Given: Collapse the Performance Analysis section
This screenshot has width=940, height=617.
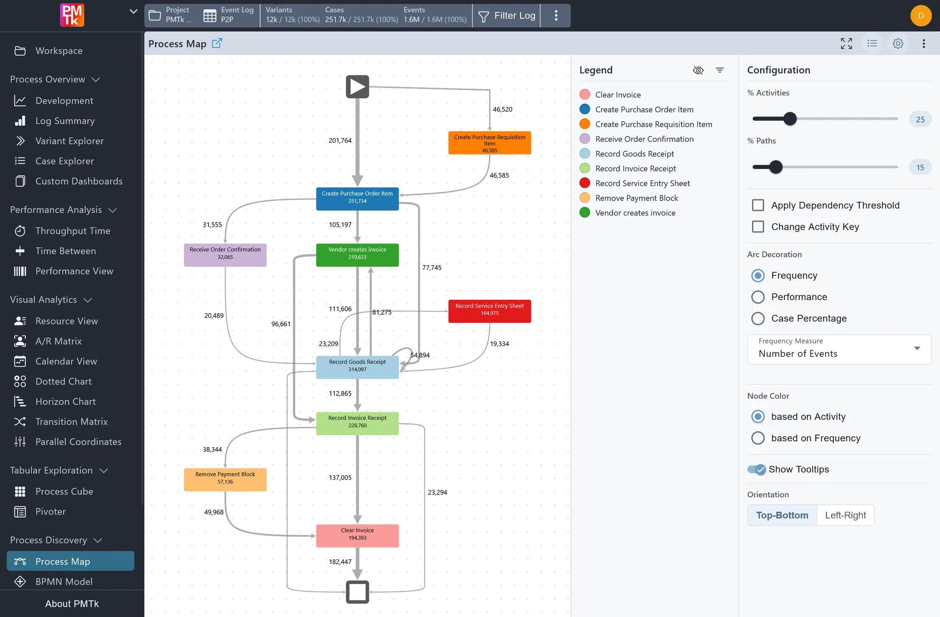Looking at the screenshot, I should (113, 210).
